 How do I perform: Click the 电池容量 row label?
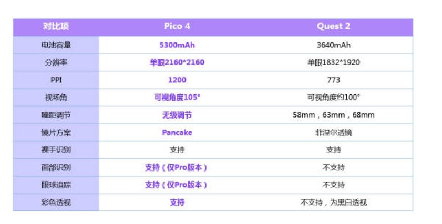pos(56,45)
